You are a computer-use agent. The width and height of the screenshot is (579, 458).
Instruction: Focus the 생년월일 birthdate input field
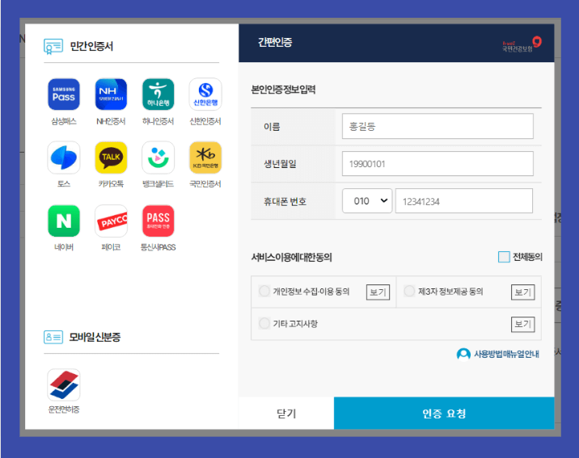pos(437,163)
